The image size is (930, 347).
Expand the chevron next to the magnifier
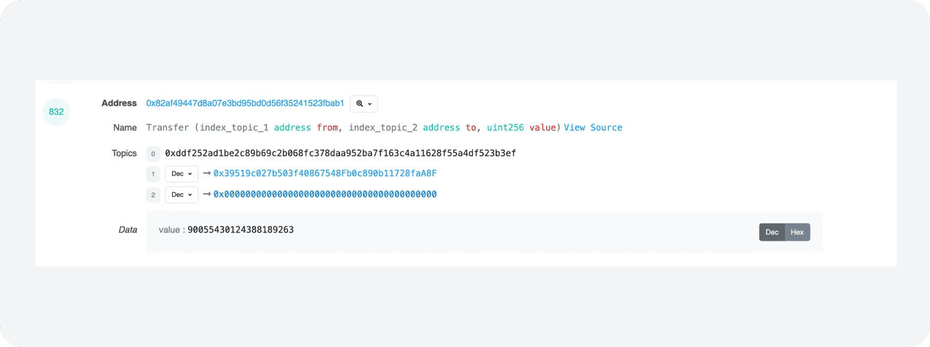pyautogui.click(x=370, y=104)
